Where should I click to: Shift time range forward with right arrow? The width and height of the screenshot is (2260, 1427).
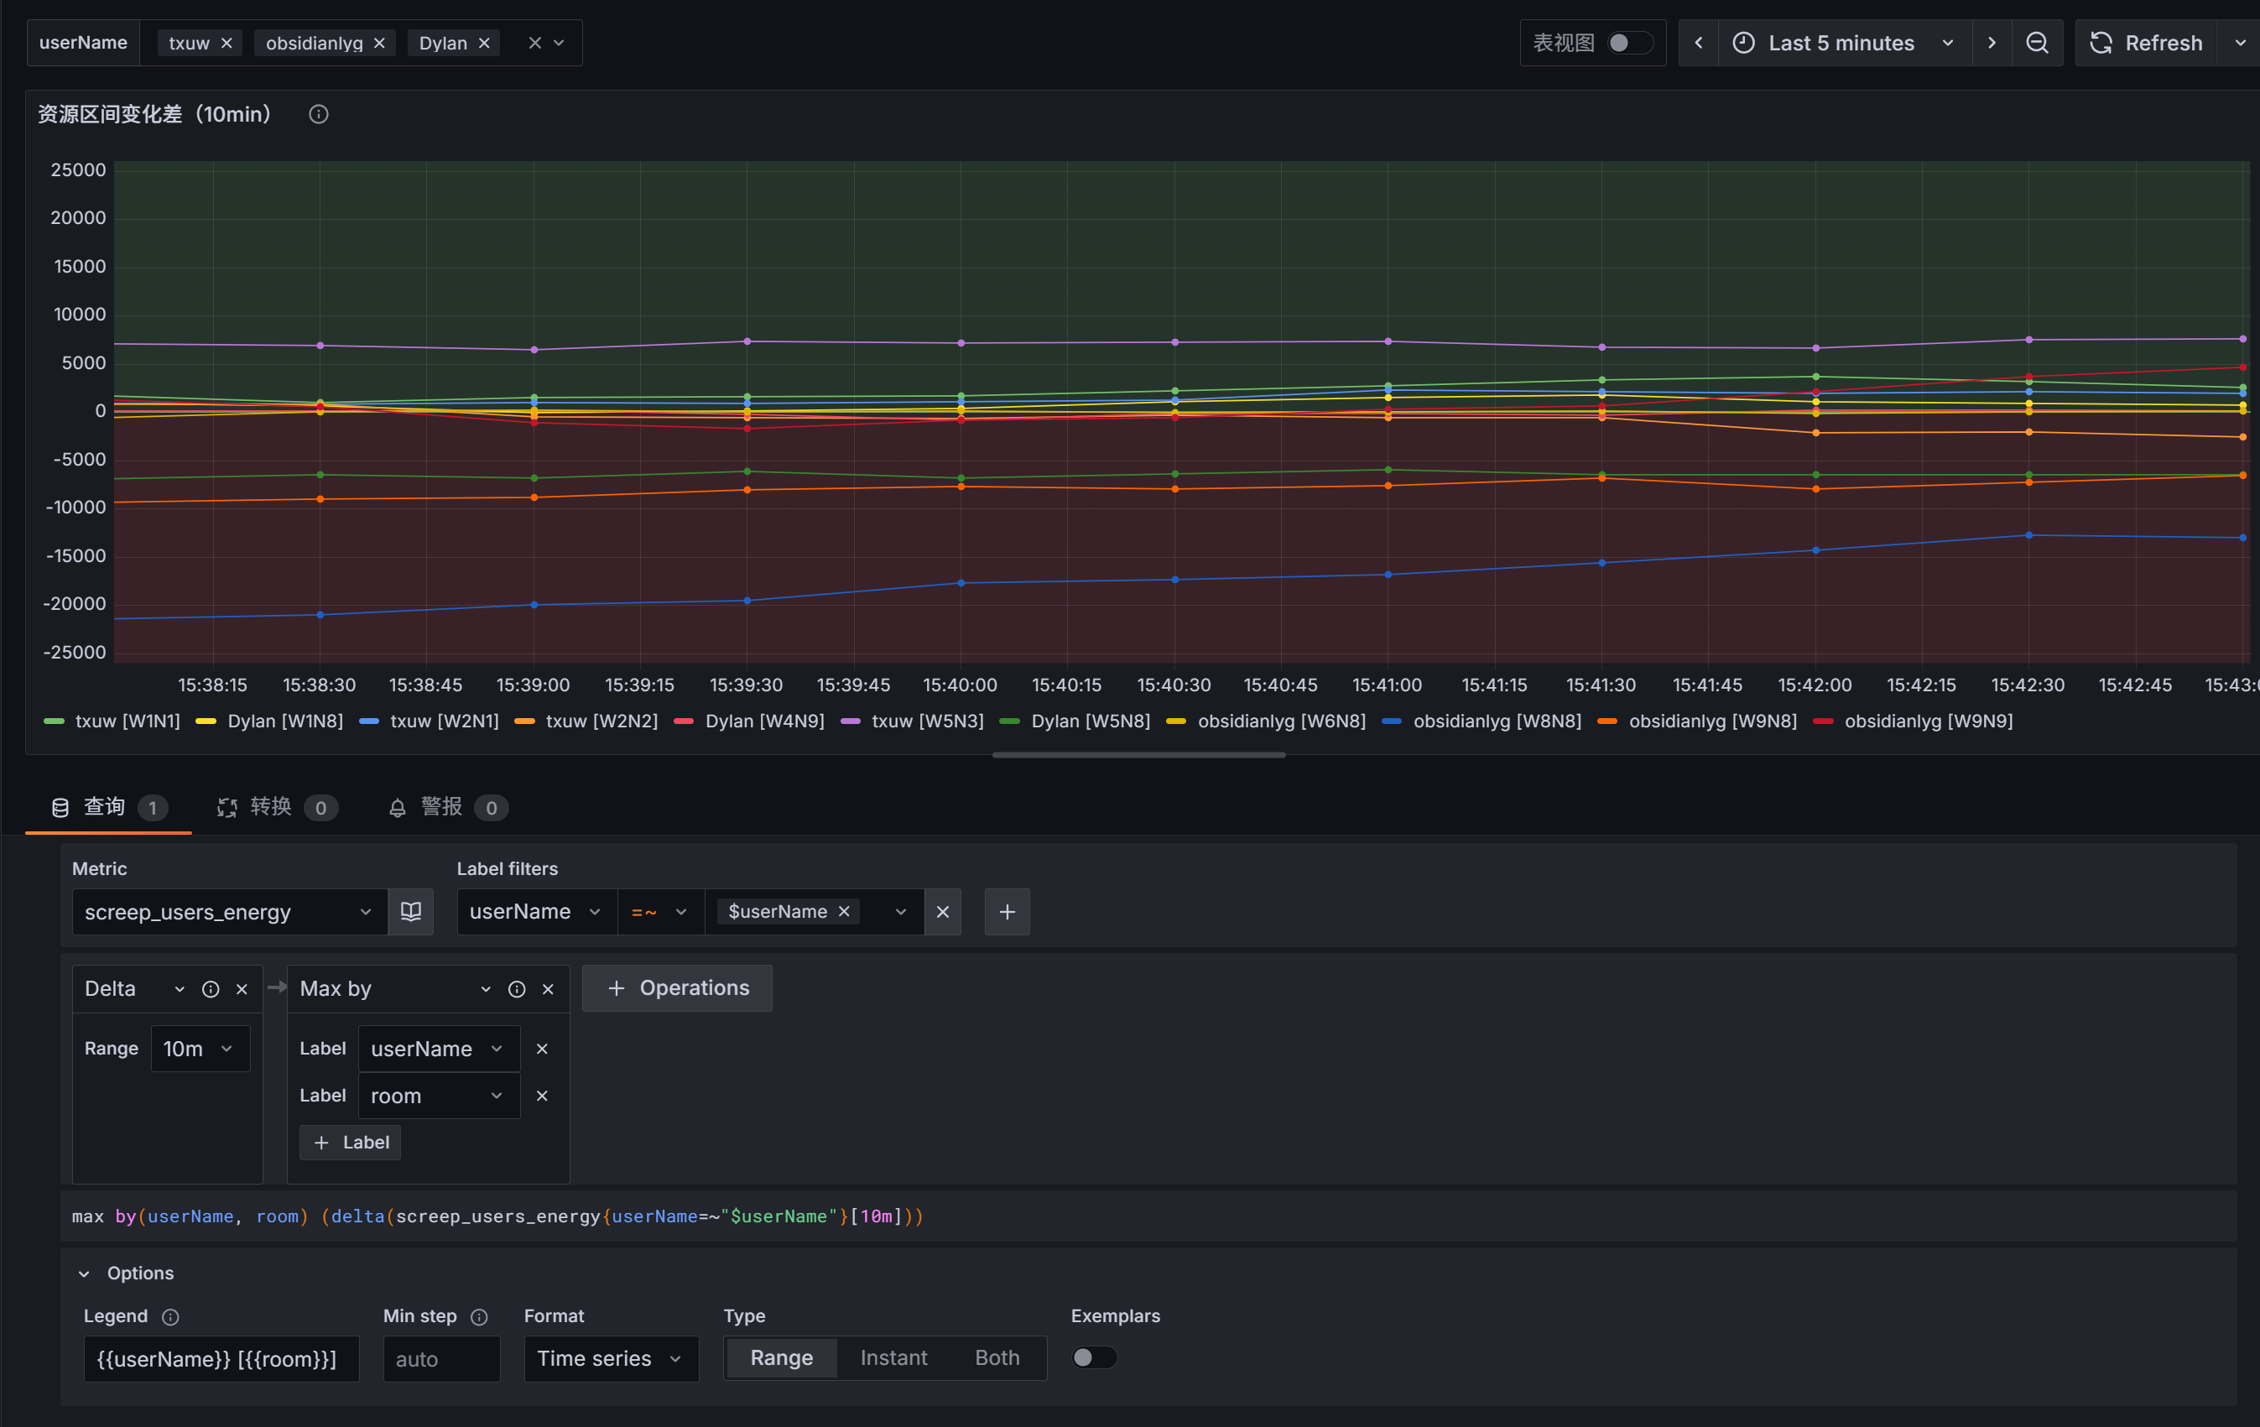(x=1992, y=43)
